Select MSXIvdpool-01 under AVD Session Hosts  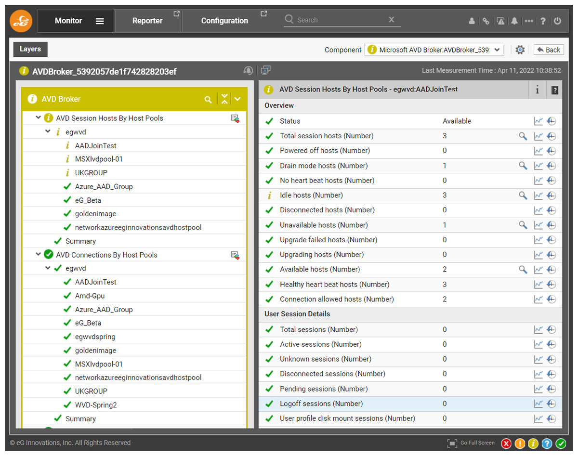pos(99,159)
